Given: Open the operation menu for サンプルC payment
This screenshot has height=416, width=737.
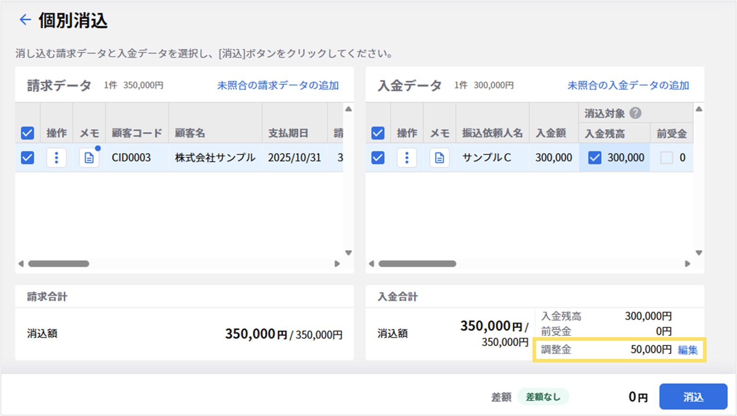Looking at the screenshot, I should coord(407,158).
